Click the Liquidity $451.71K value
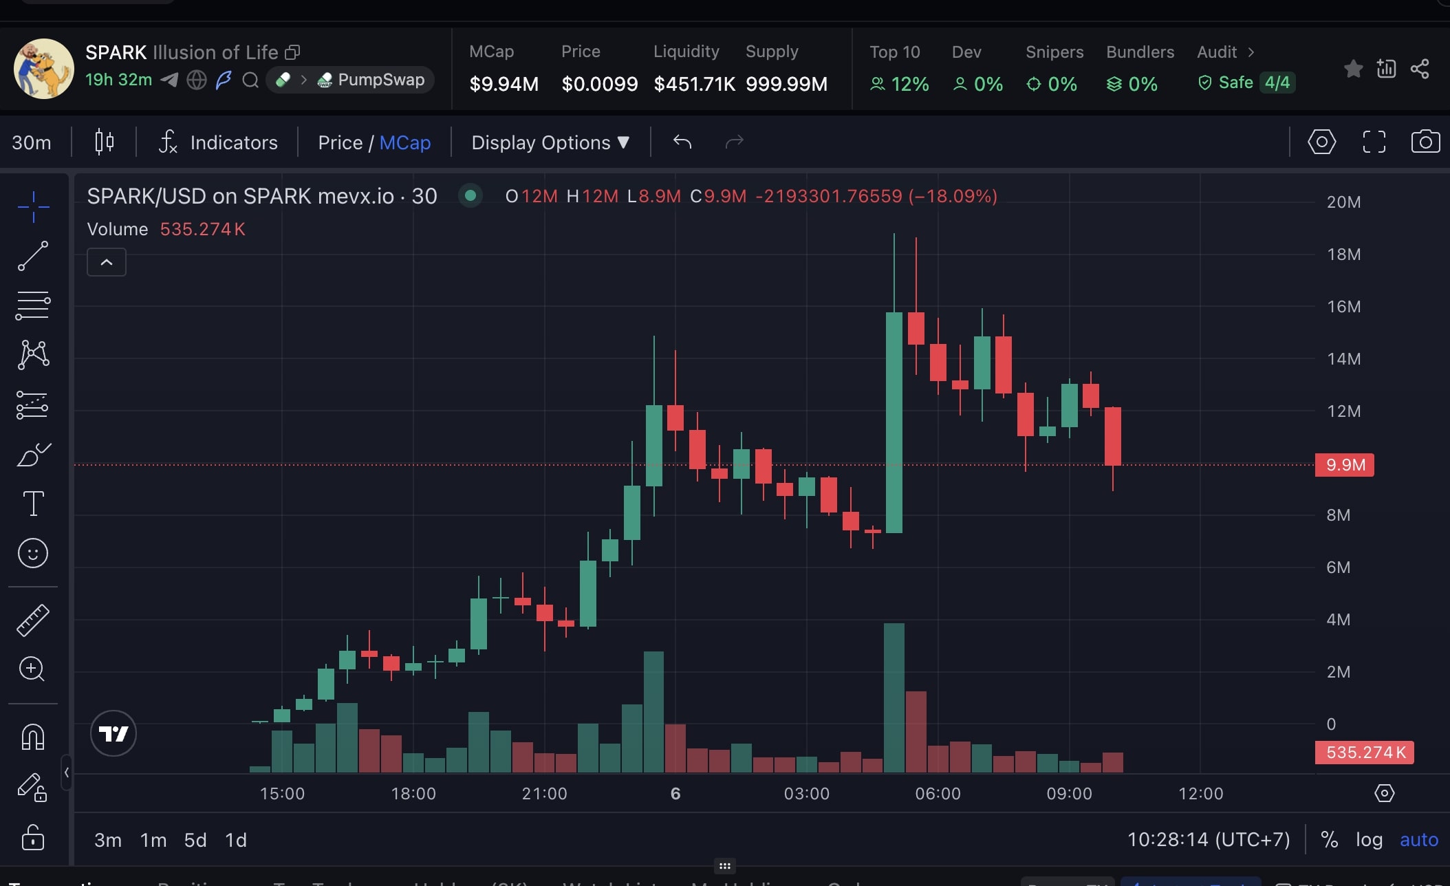 (694, 84)
